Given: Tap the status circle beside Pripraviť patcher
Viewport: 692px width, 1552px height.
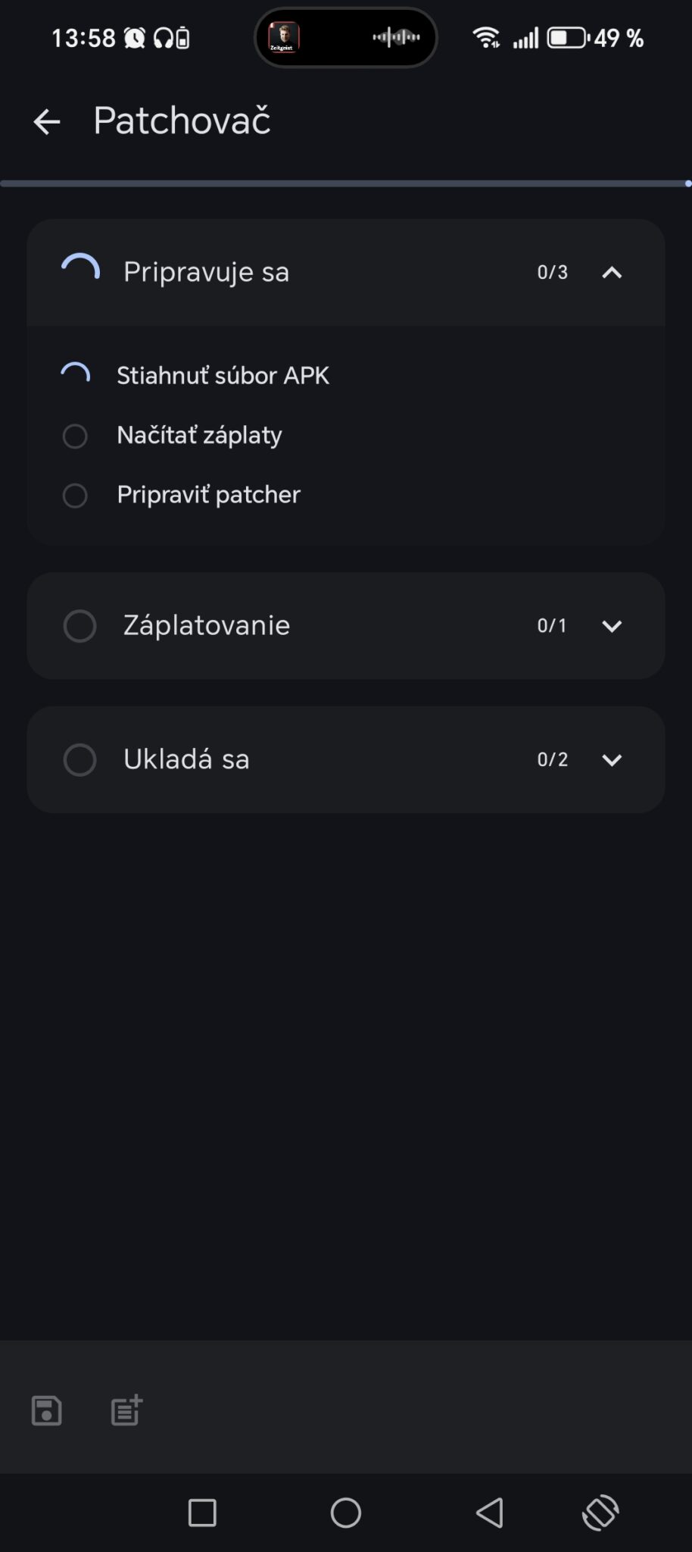Looking at the screenshot, I should coord(74,496).
